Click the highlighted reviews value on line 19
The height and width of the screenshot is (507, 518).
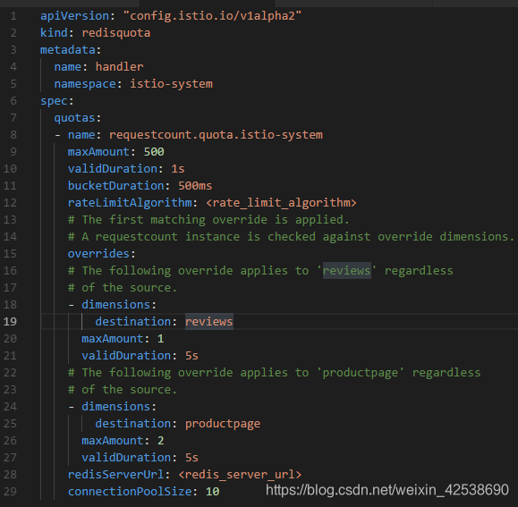(x=208, y=322)
